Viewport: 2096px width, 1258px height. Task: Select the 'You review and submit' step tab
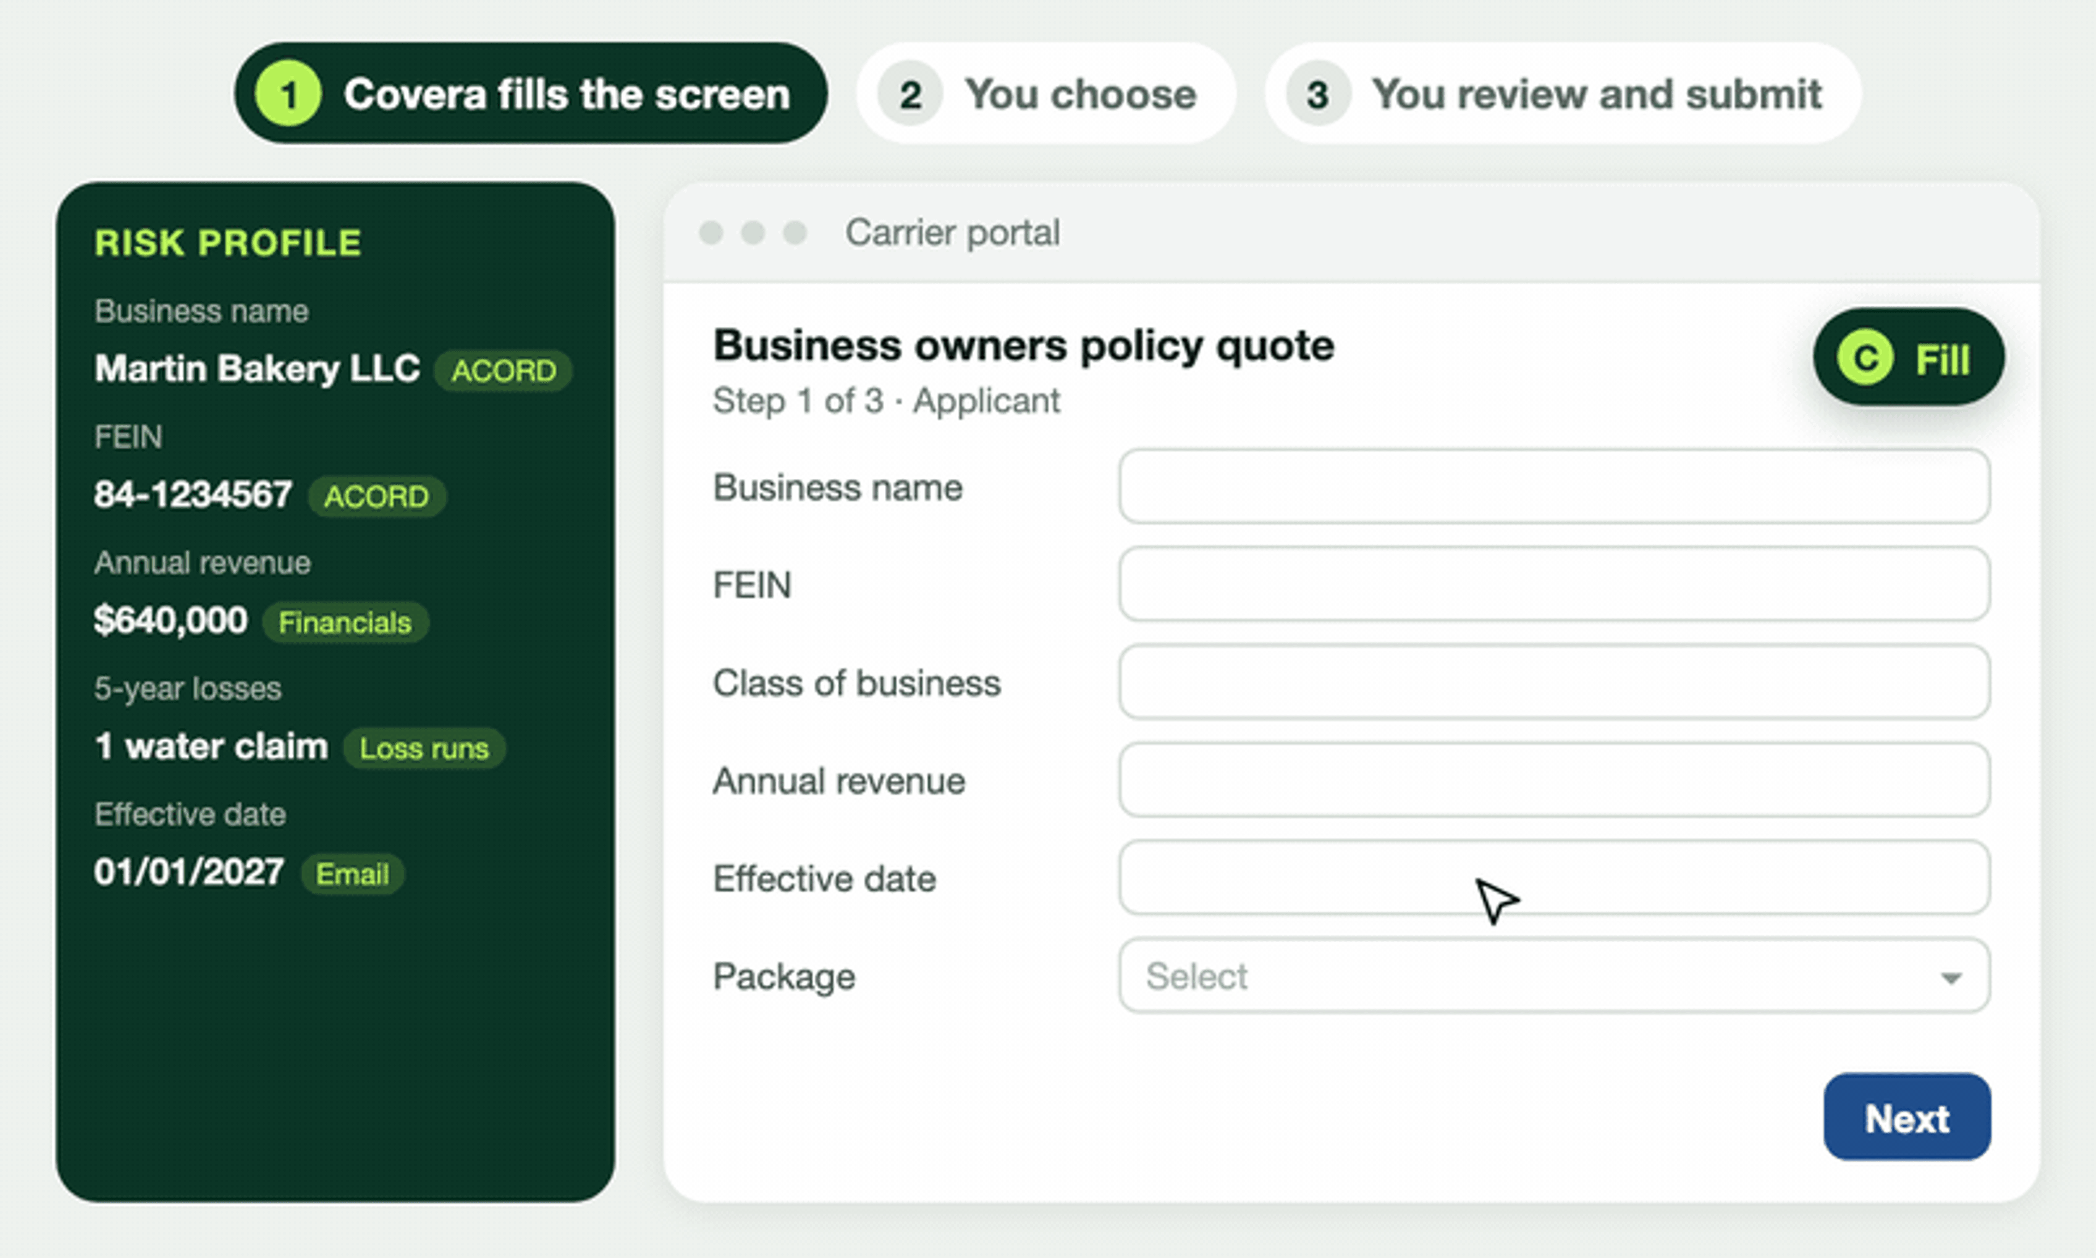(1563, 93)
